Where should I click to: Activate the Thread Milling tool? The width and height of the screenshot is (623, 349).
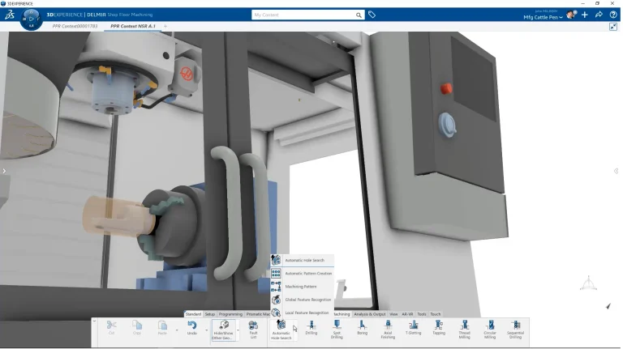pos(464,326)
